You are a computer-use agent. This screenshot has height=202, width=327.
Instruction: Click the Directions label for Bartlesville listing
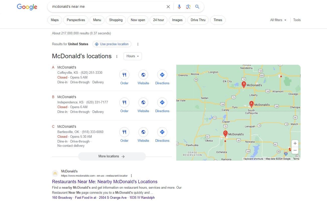162,141
